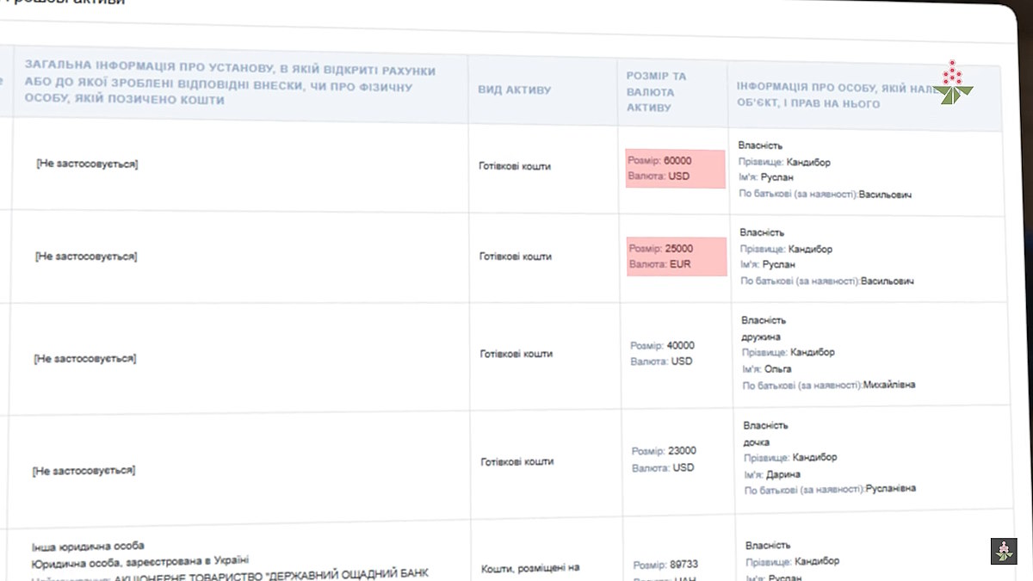Viewport: 1033px width, 581px height.
Task: Click the highlighted 25000 EUR cell
Action: coord(676,257)
